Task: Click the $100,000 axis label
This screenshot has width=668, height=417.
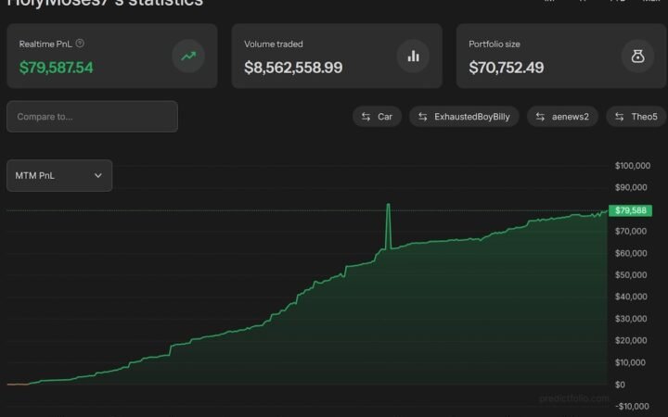Action: coord(633,166)
